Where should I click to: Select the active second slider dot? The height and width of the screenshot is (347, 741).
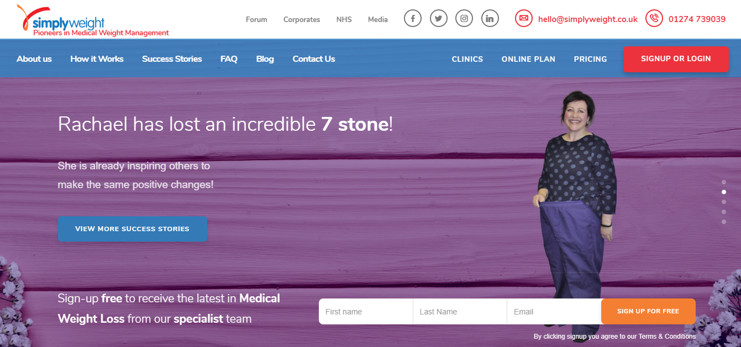point(724,192)
